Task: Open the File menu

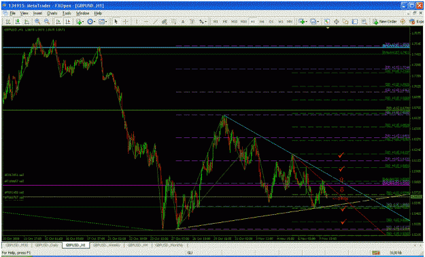Action: 12,14
